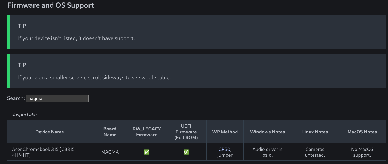Open the CR50 link in WP Method
This screenshot has width=388, height=164.
225,149
